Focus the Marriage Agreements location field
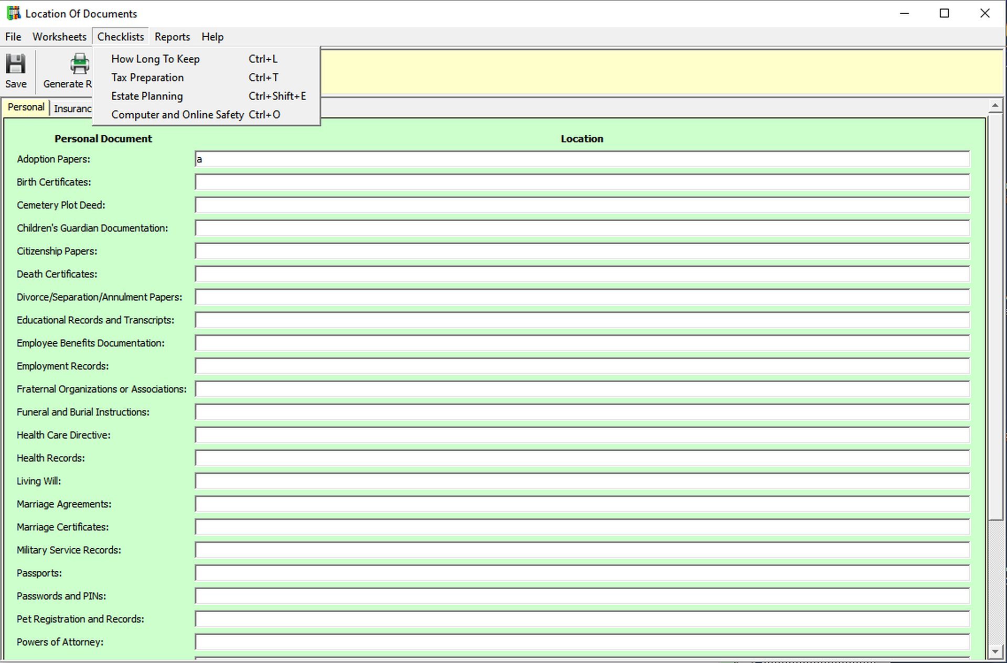1007x663 pixels. coord(582,504)
